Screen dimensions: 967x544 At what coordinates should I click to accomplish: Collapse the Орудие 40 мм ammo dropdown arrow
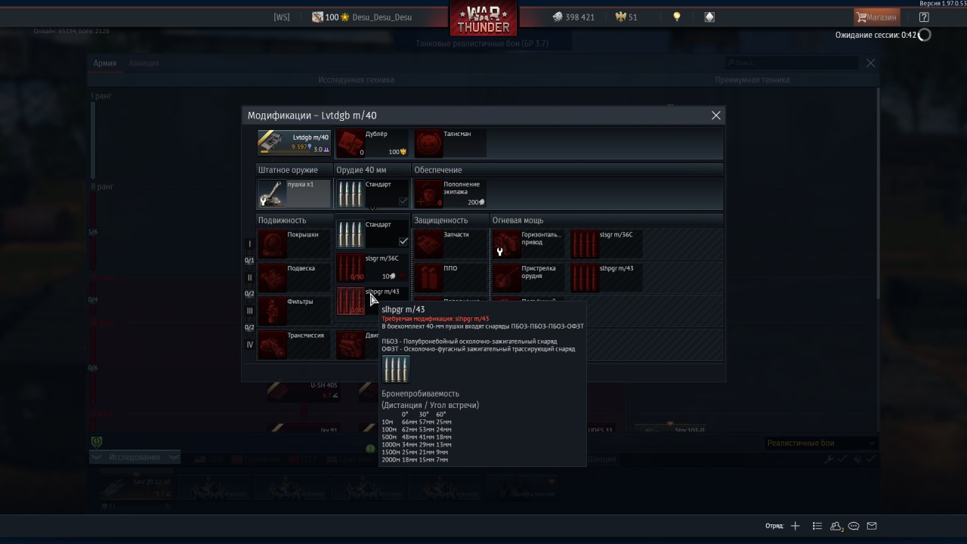pyautogui.click(x=372, y=209)
